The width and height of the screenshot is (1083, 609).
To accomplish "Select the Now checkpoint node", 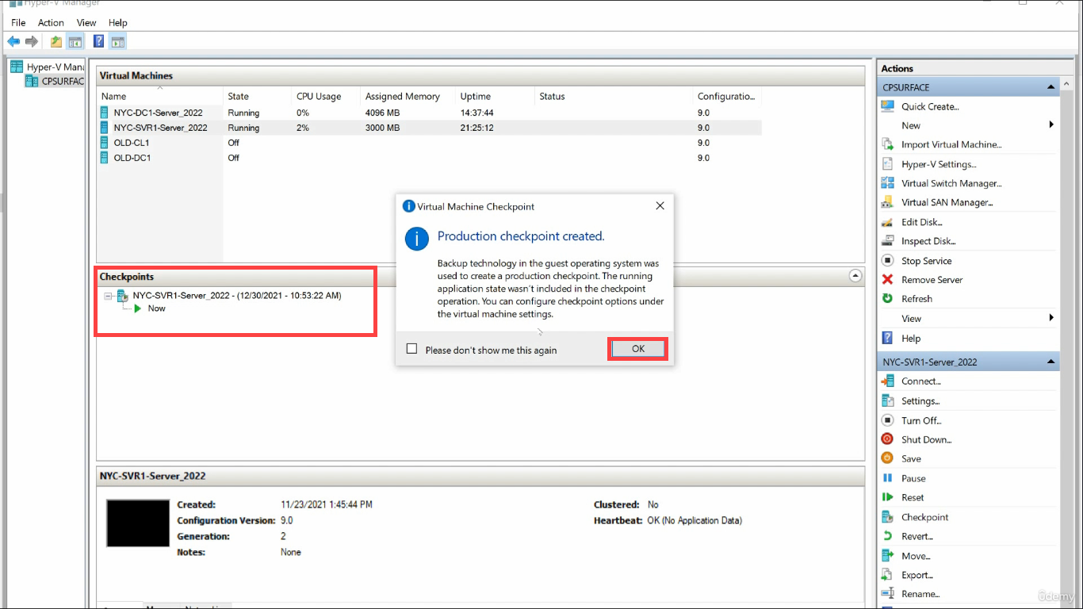I will click(156, 308).
